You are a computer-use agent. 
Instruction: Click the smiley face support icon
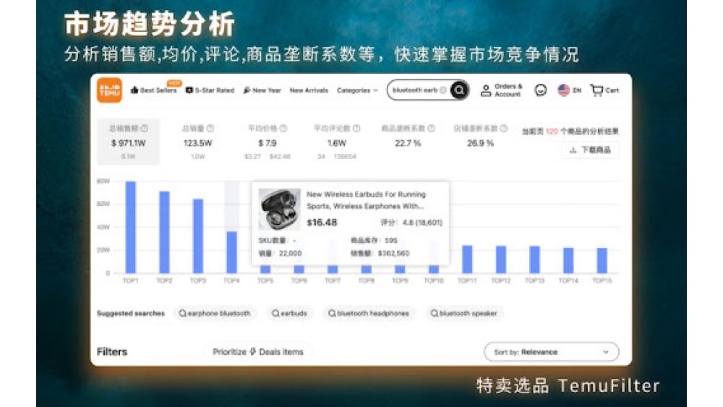pyautogui.click(x=540, y=90)
